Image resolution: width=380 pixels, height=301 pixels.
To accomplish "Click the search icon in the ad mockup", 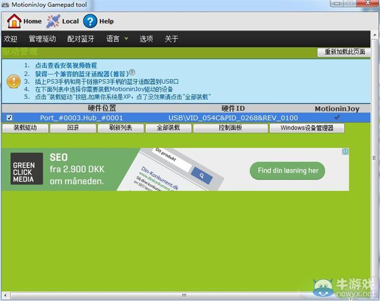I will 201,175.
